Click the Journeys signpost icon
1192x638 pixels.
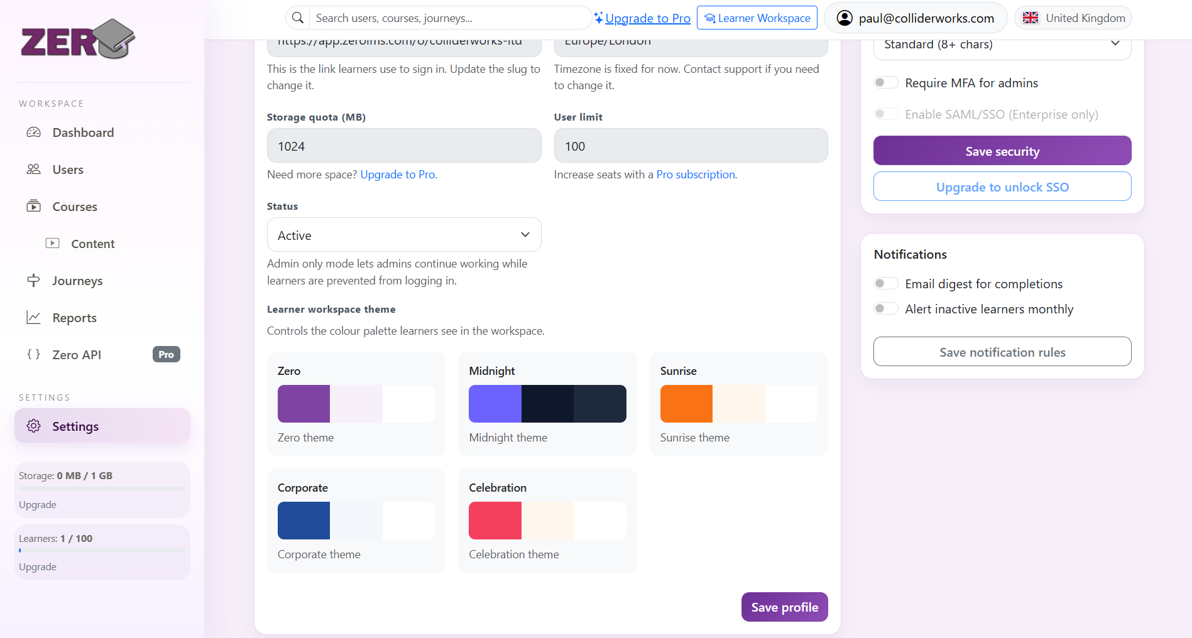[33, 281]
